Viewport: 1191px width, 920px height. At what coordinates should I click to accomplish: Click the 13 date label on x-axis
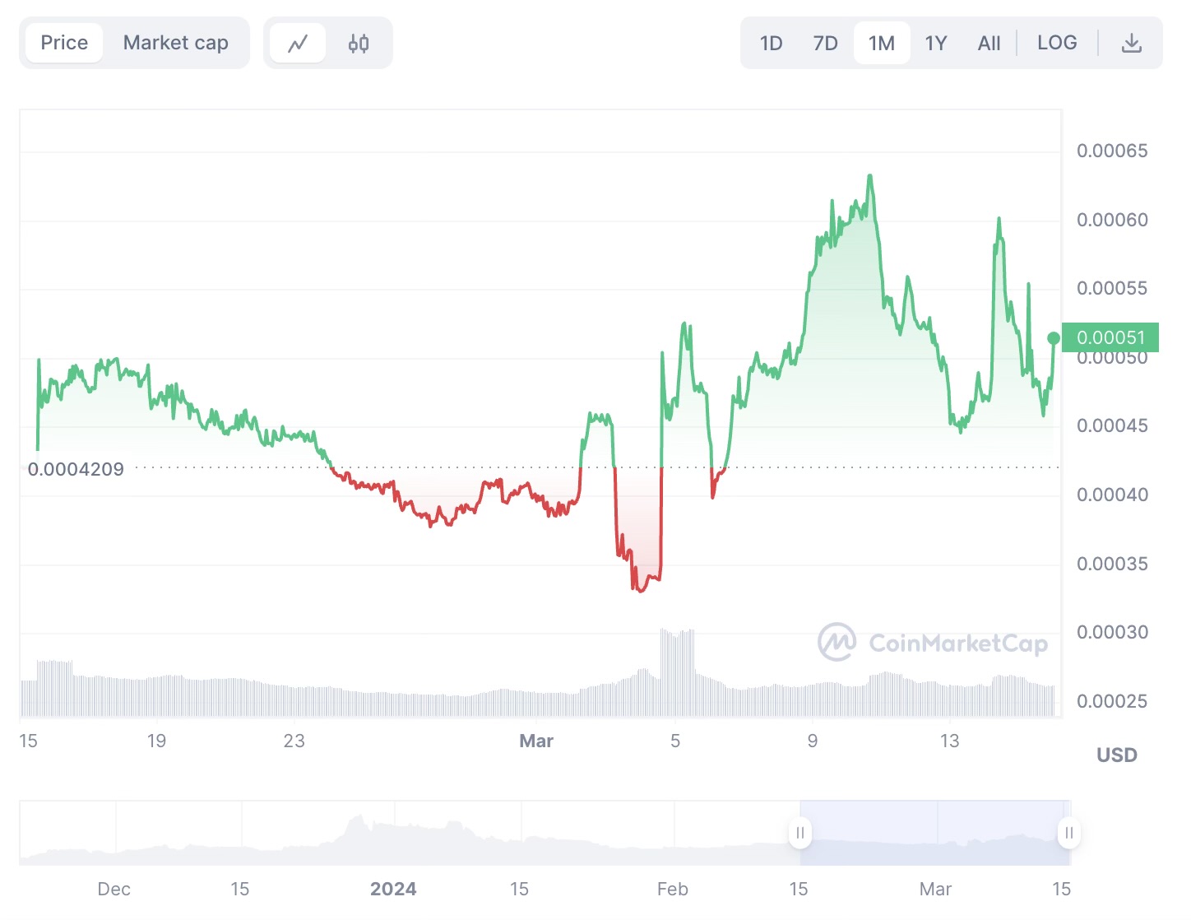coord(949,741)
